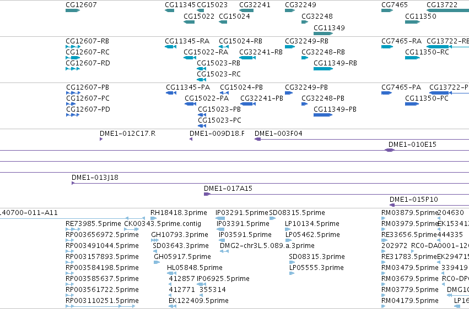Click protein CG12607-PC

pos(71,104)
